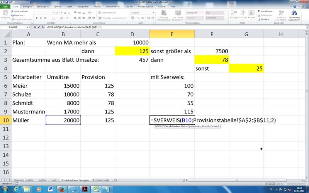
Task: Click the AutoSumme sigma icon
Action: [x=259, y=11]
